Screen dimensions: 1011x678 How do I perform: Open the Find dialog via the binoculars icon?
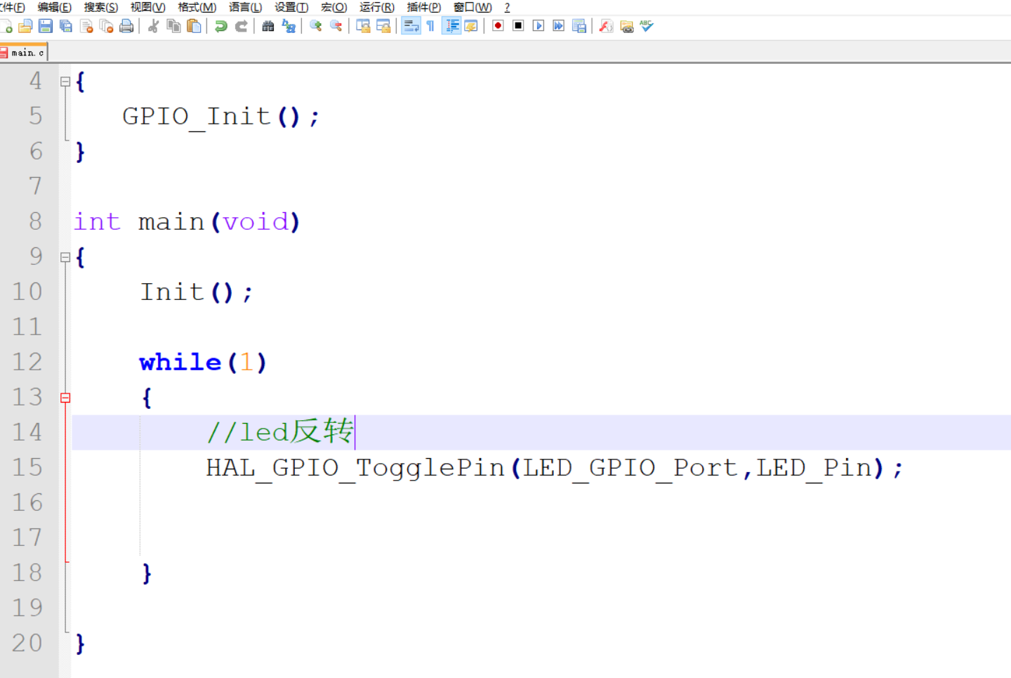point(269,26)
